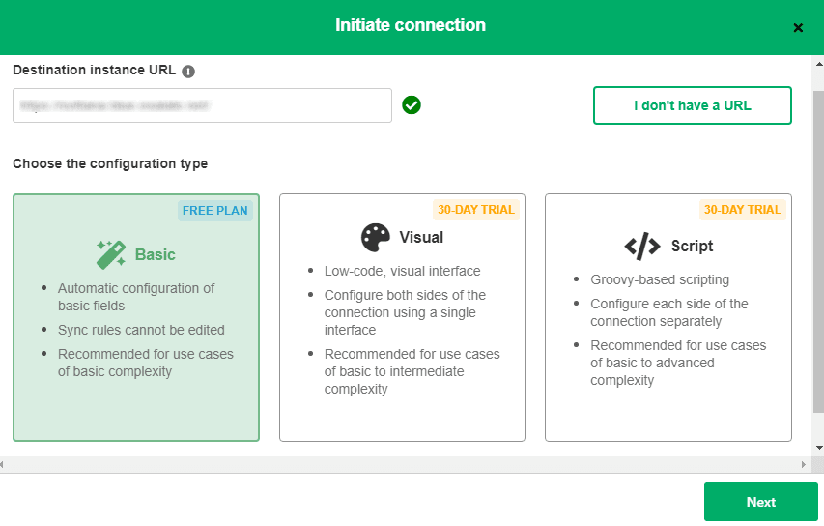Choose the Visual configuration type card
This screenshot has width=824, height=526.
pyautogui.click(x=402, y=317)
